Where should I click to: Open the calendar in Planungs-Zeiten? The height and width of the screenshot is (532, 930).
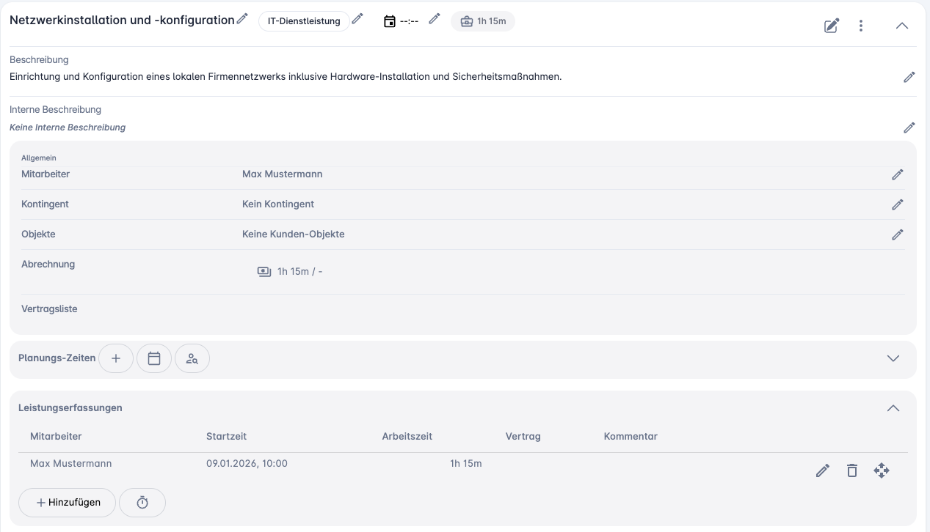point(154,358)
